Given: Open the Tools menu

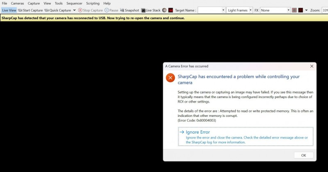Looking at the screenshot, I should pos(59,3).
